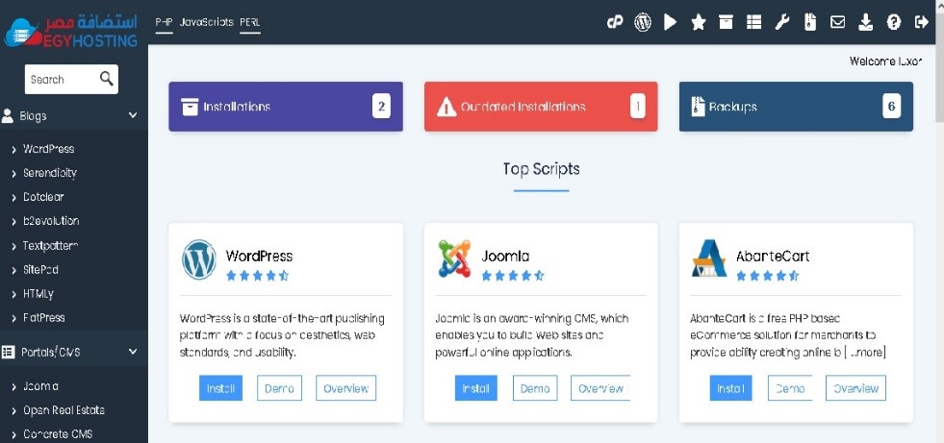Click the help question mark icon
The width and height of the screenshot is (944, 443).
[x=894, y=22]
